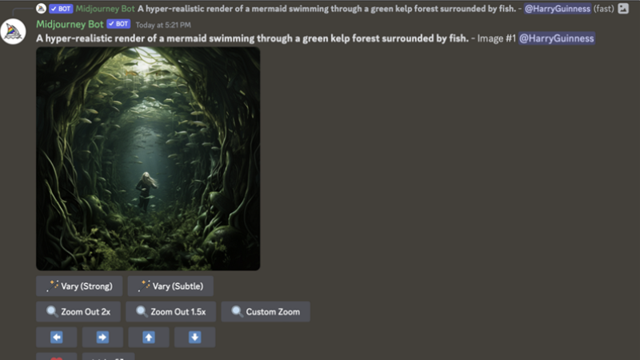Select Zoom Out 2x

[78, 312]
